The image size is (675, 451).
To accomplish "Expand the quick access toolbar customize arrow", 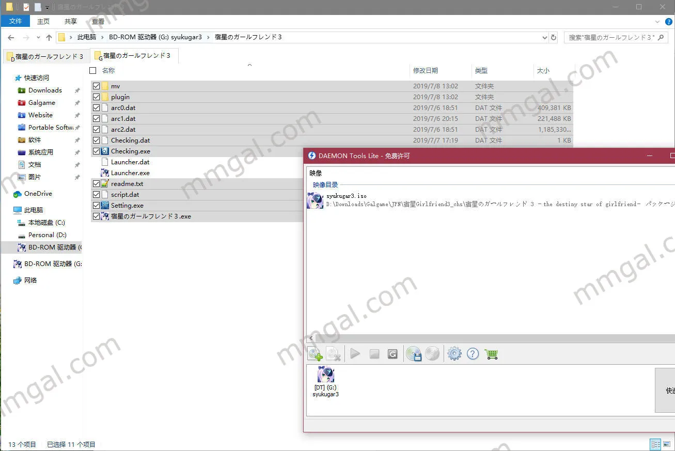I will (x=47, y=7).
